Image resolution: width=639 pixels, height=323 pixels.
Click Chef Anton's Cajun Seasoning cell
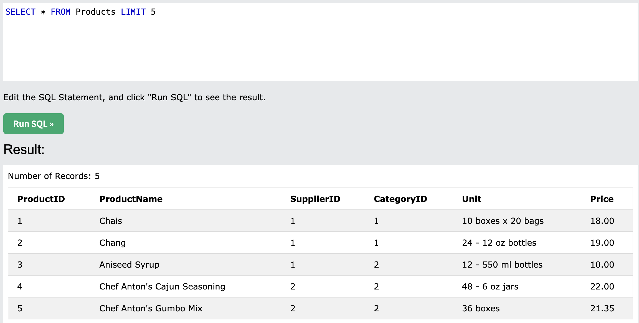coord(162,286)
